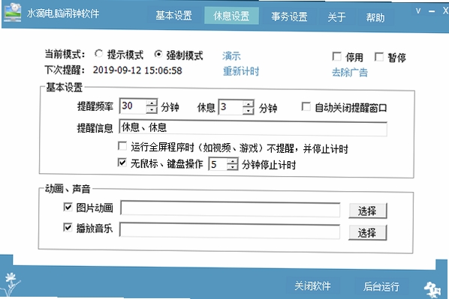Click 选择 button for 图片动画

click(x=368, y=211)
